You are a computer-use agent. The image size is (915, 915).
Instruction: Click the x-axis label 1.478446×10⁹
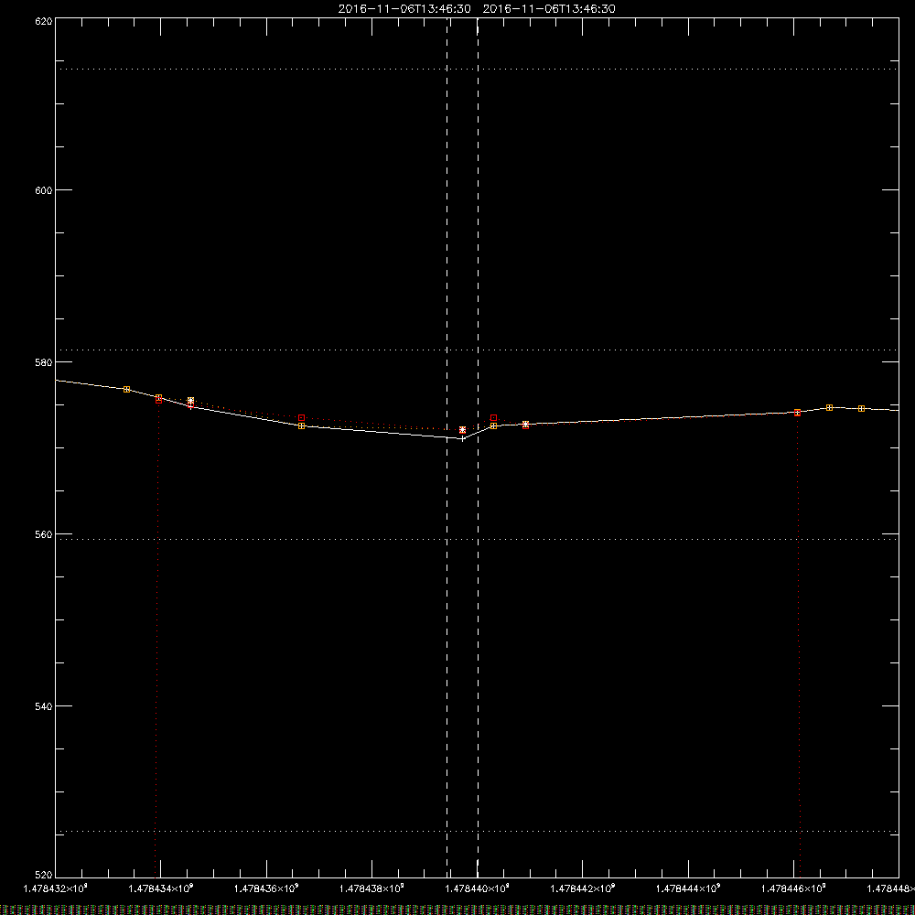click(793, 888)
